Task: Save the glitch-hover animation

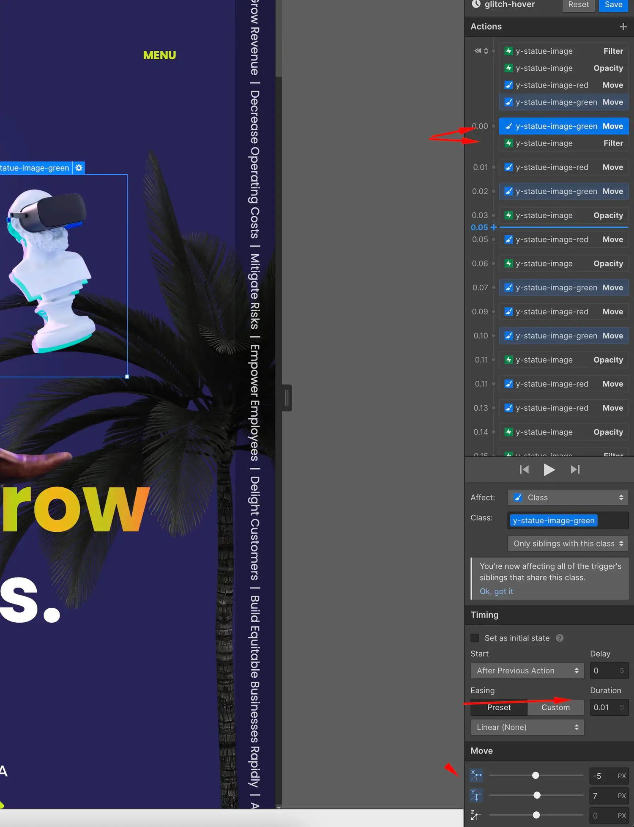Action: pyautogui.click(x=613, y=5)
